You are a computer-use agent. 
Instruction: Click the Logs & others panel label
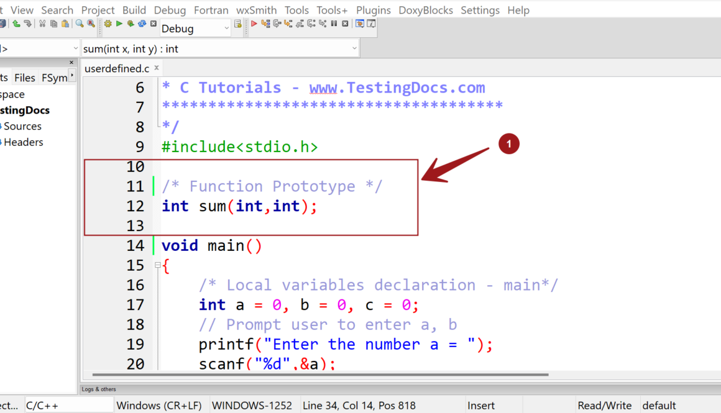coord(98,389)
